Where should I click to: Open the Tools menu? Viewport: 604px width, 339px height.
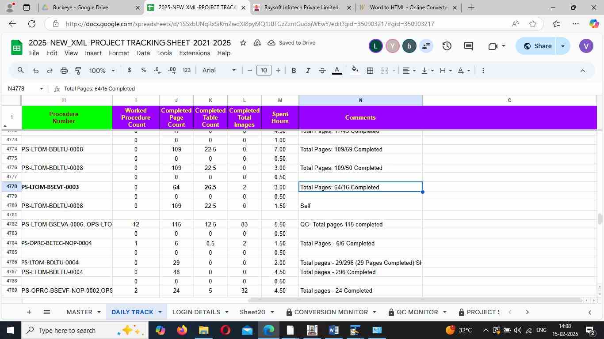pos(164,53)
